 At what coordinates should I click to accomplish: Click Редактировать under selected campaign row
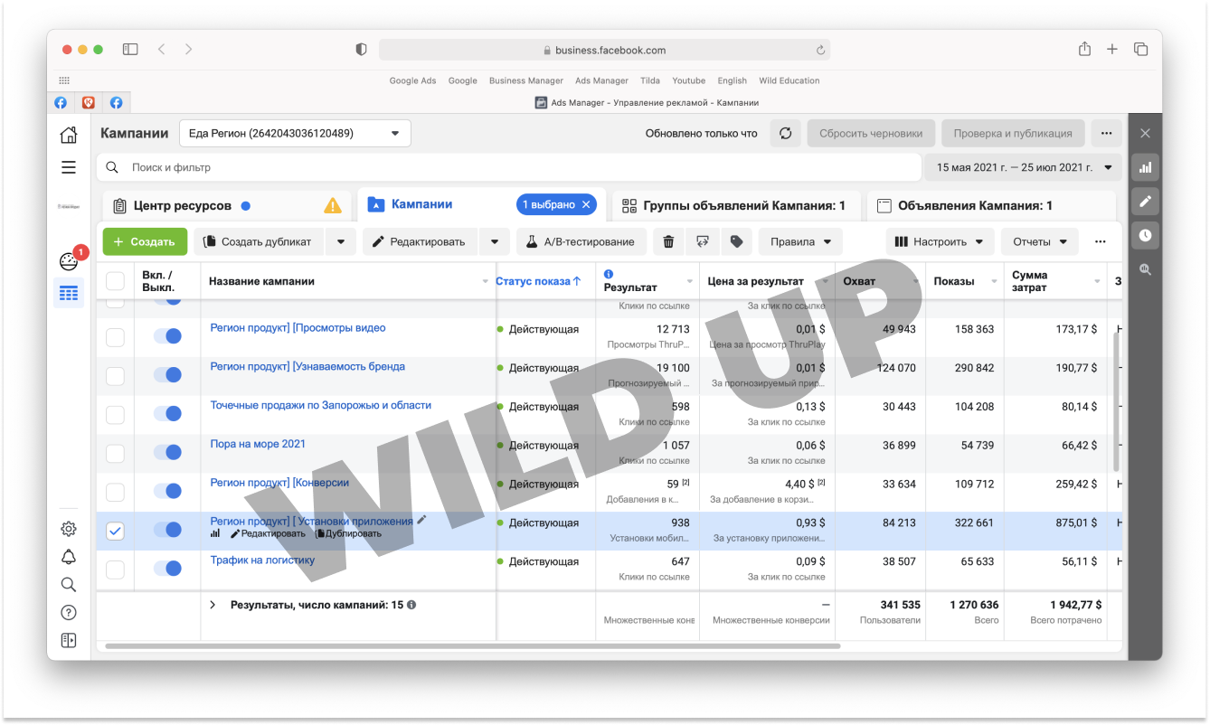point(268,533)
